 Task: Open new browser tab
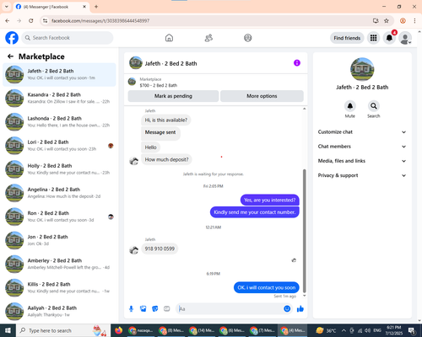(96, 7)
